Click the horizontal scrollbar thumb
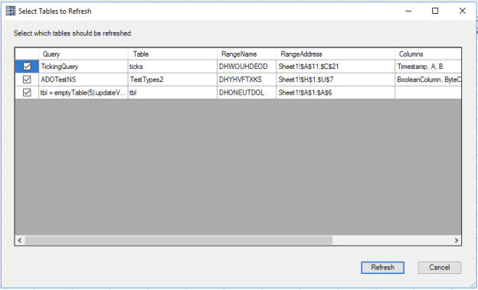This screenshot has height=290, width=478. click(x=178, y=240)
